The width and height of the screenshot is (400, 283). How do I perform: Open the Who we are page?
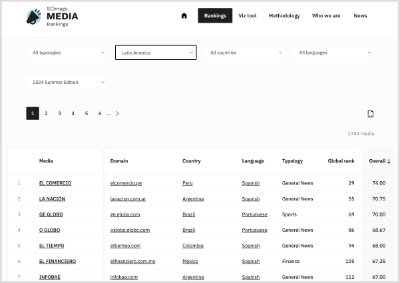pyautogui.click(x=326, y=15)
